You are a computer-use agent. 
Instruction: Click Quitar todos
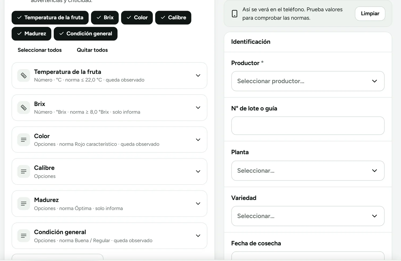coord(92,50)
